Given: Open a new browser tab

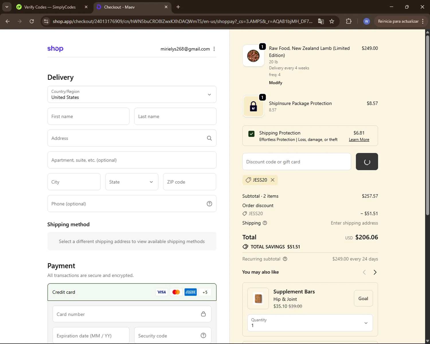Looking at the screenshot, I should click(x=178, y=7).
